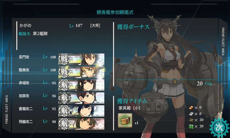Select 赤城改 ship banner
Image resolution: width=230 pixels, height=138 pixels.
pos(81,85)
